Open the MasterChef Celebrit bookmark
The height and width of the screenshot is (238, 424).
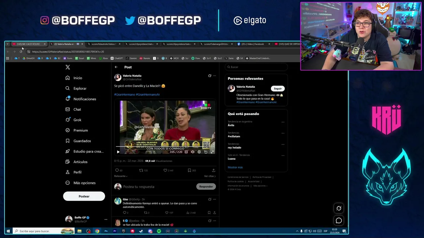[x=258, y=58]
